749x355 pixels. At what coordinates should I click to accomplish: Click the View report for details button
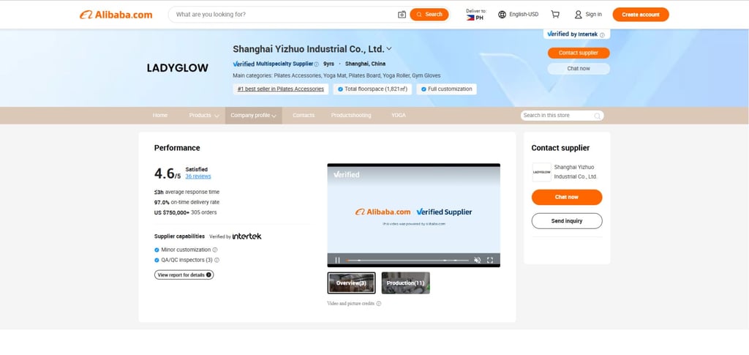(184, 274)
